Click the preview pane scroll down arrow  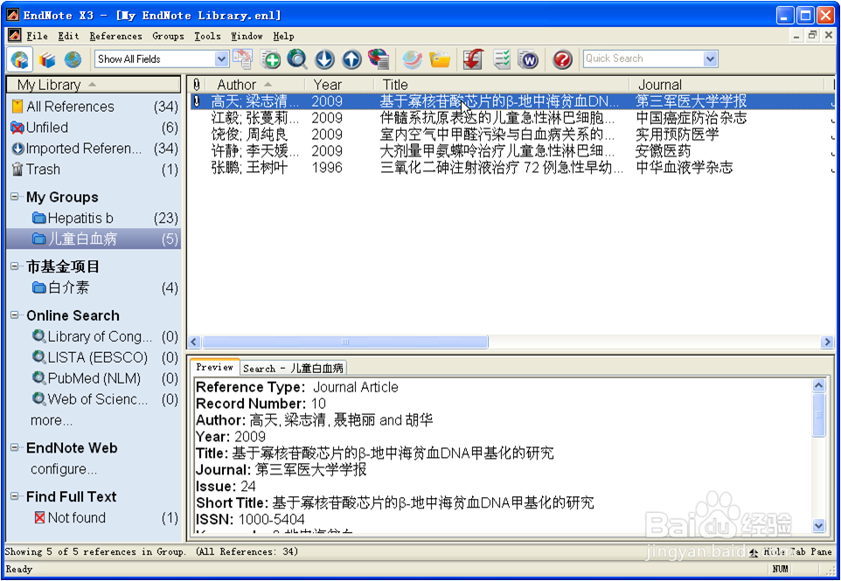coord(818,526)
